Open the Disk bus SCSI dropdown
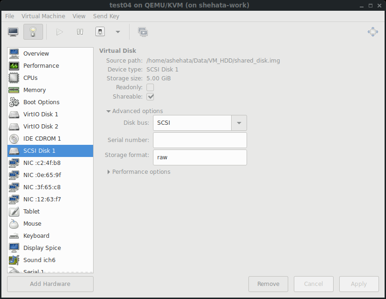 (239, 123)
